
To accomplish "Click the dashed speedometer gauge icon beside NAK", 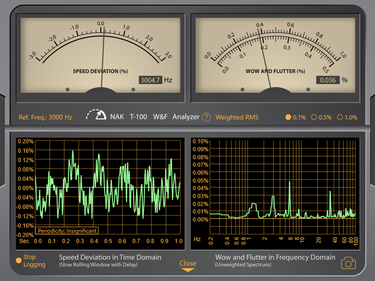I will tap(96, 115).
